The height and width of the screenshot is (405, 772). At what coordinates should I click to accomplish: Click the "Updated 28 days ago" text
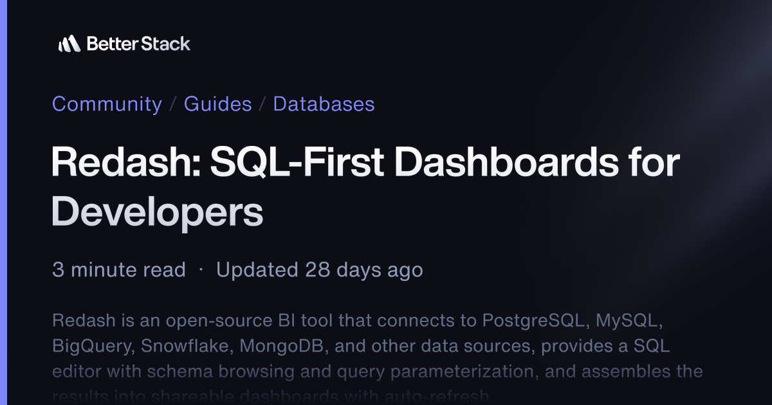click(319, 269)
